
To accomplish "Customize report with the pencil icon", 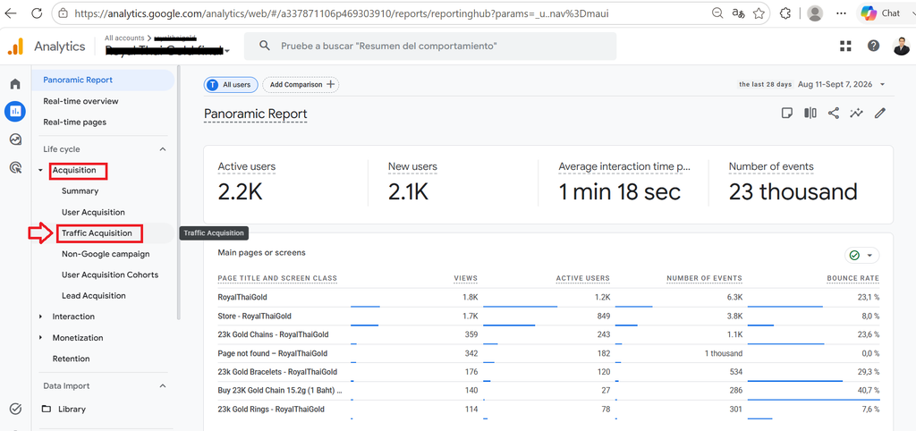I will click(x=880, y=114).
